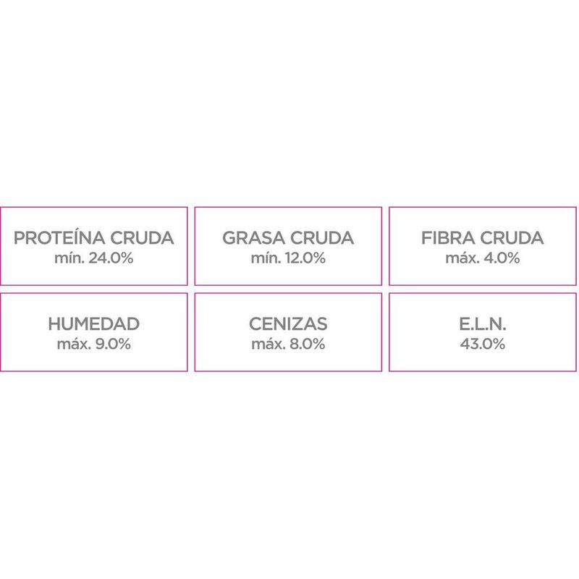The height and width of the screenshot is (579, 579).
Task: Select the 43.0% value
Action: click(x=483, y=344)
